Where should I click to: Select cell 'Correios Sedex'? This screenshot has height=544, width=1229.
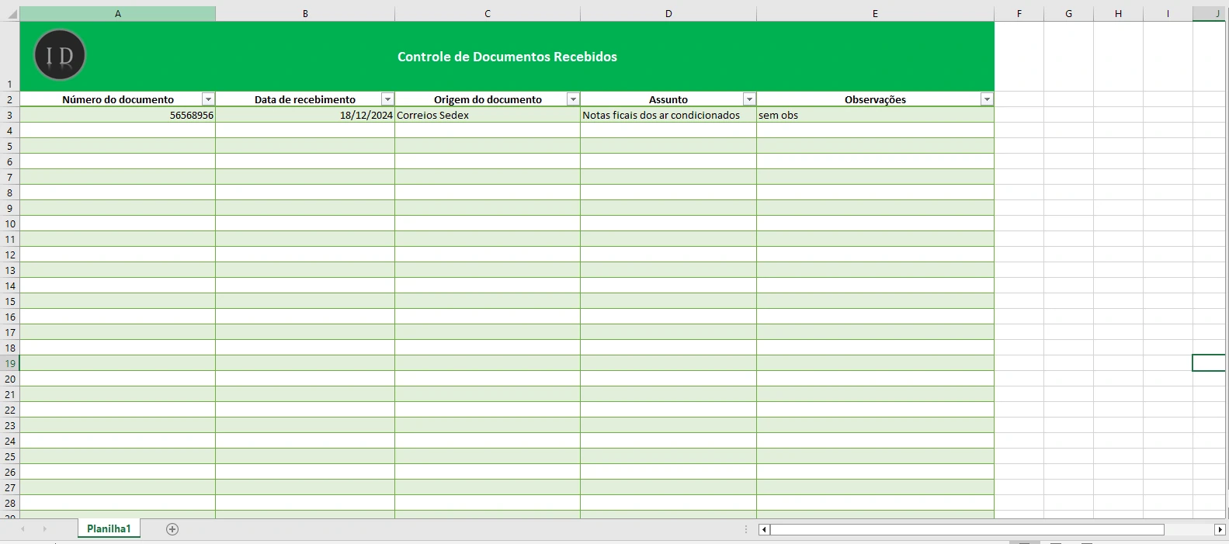(488, 115)
